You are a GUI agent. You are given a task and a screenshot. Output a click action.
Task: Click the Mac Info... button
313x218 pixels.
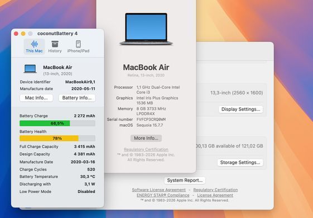36,98
